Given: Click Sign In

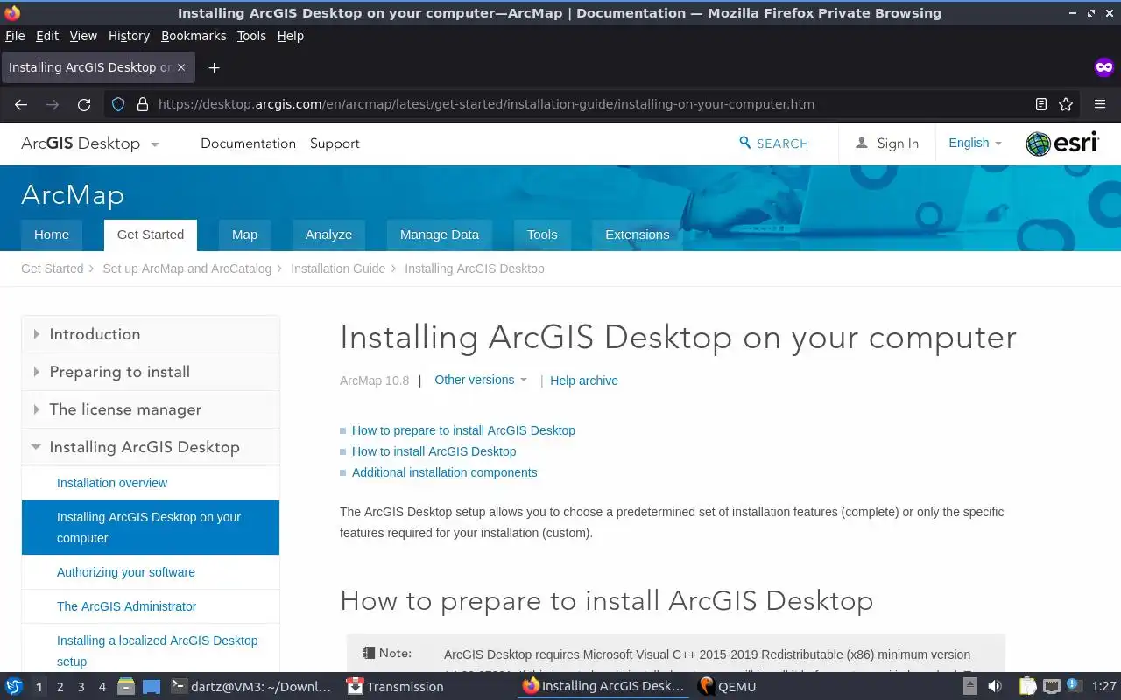Looking at the screenshot, I should (x=887, y=143).
